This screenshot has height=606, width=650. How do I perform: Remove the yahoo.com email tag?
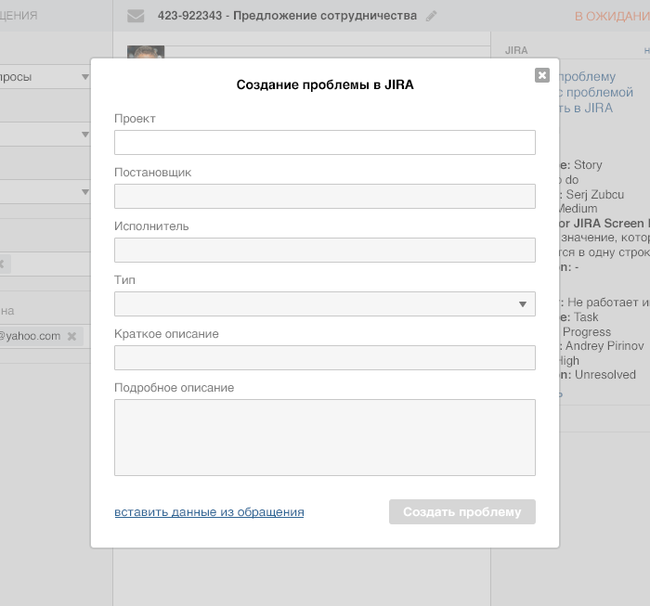[71, 336]
